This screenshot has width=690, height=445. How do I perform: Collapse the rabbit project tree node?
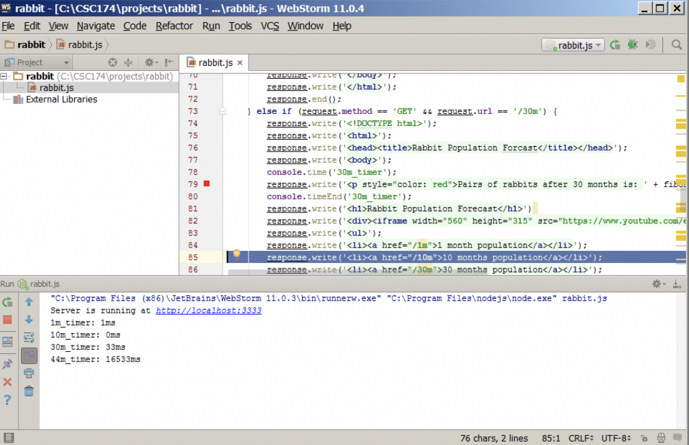tap(5, 76)
